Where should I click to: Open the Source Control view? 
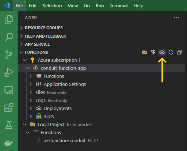tap(9, 55)
